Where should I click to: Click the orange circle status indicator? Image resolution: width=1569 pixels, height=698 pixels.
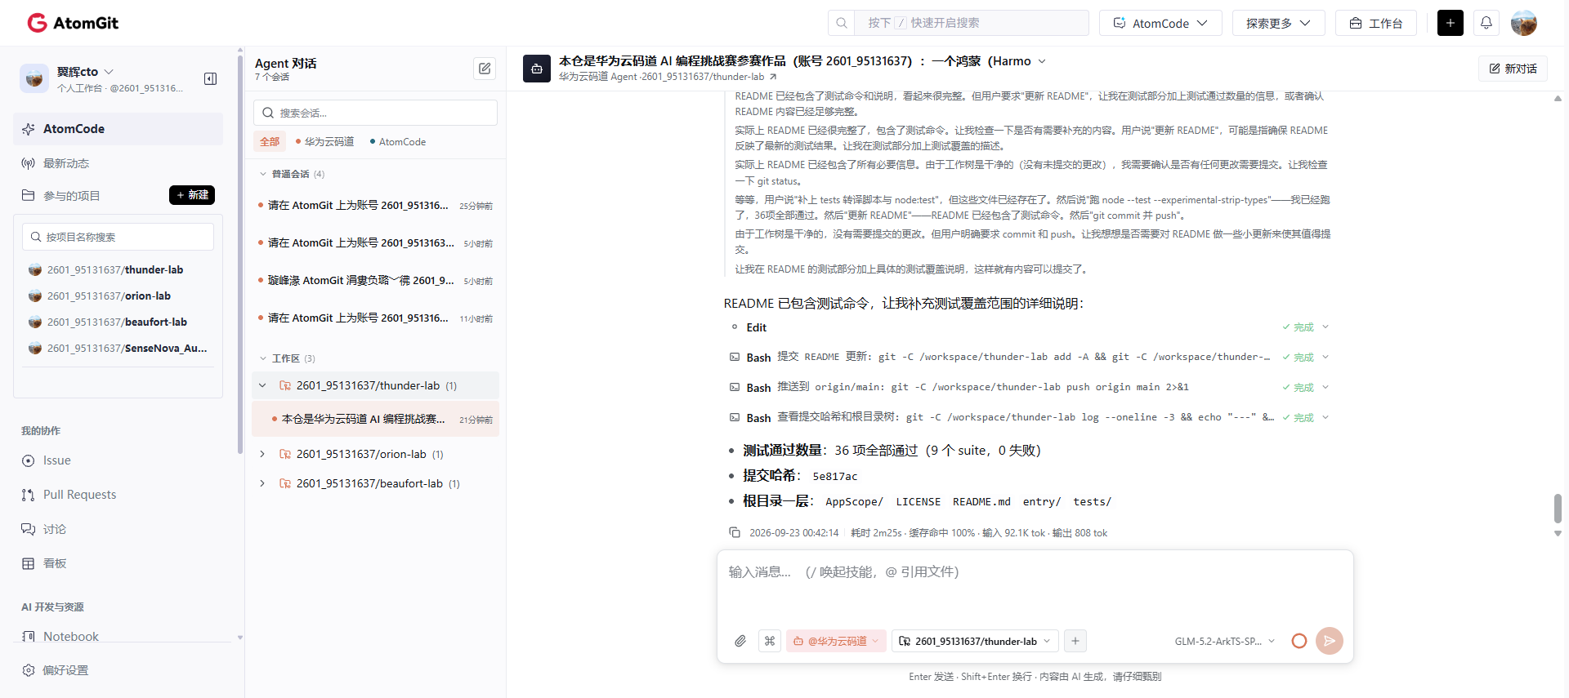(x=1299, y=641)
